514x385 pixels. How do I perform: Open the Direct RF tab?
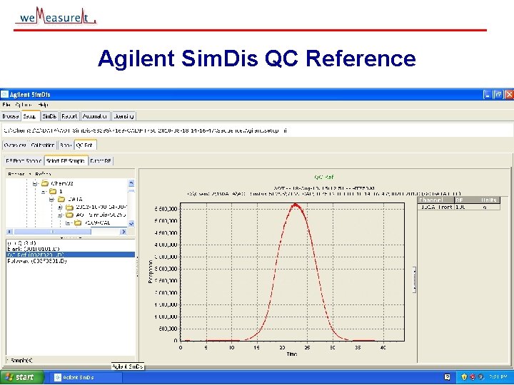(101, 161)
